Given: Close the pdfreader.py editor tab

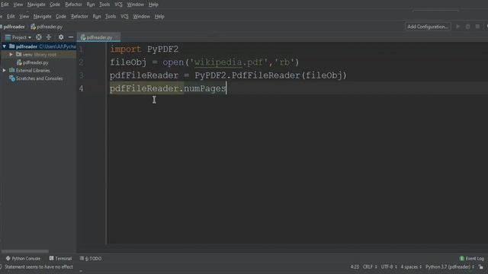Looking at the screenshot, I should (117, 37).
